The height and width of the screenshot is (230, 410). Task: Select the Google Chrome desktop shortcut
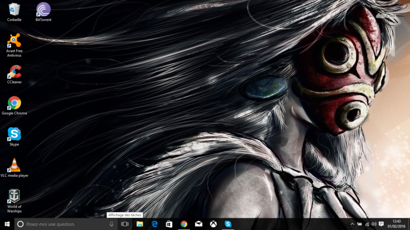(x=14, y=103)
